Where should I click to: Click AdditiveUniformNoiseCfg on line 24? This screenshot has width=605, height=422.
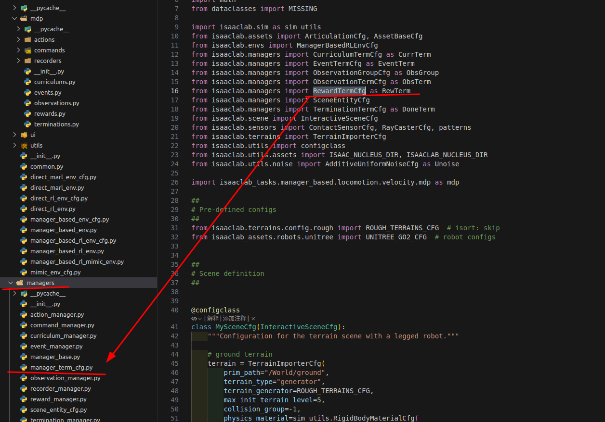tap(372, 164)
